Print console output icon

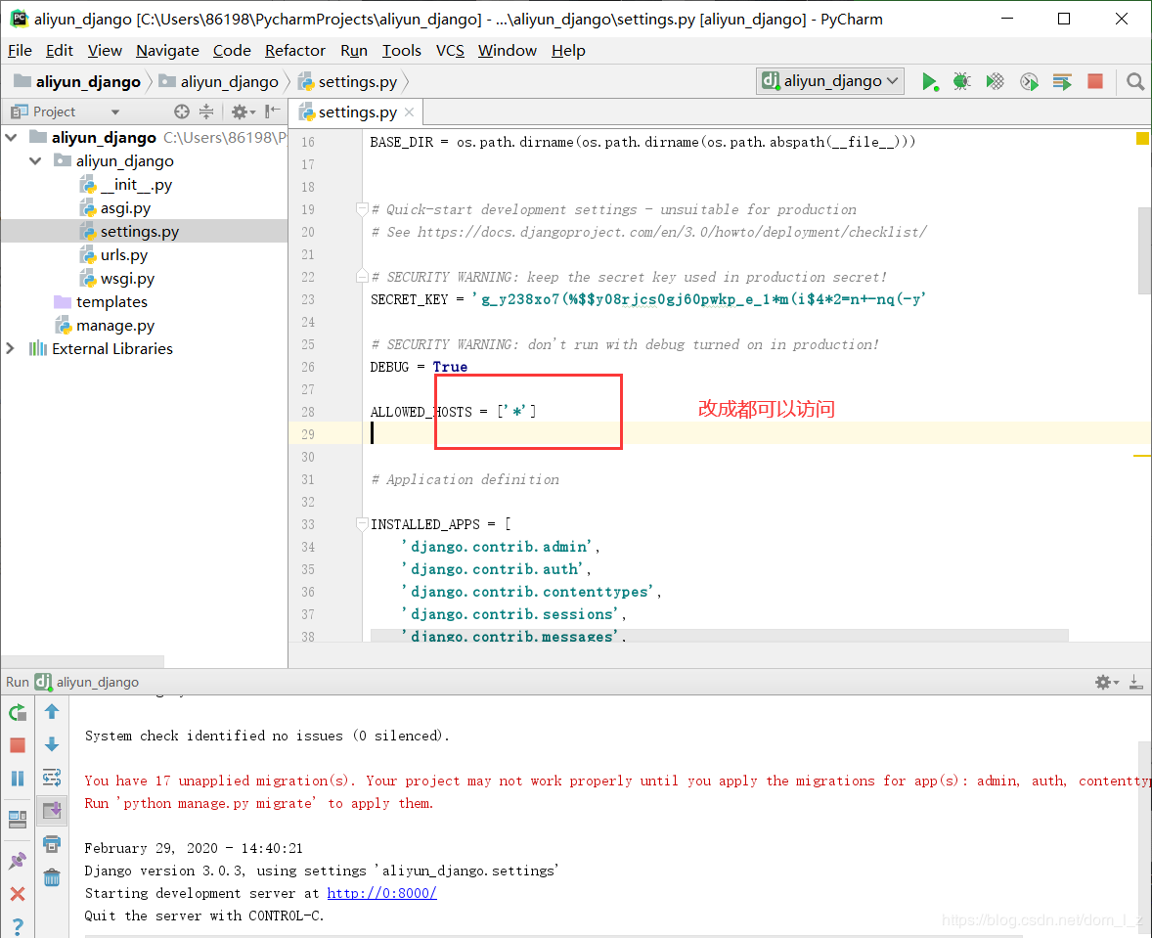[x=52, y=844]
